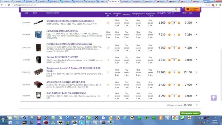The height and width of the screenshot is (125, 222).
Task: Click the technopoint.ru address bar
Action: coord(108,5)
